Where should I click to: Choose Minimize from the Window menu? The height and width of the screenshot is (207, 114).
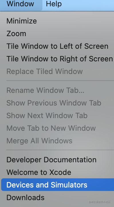click(58, 21)
